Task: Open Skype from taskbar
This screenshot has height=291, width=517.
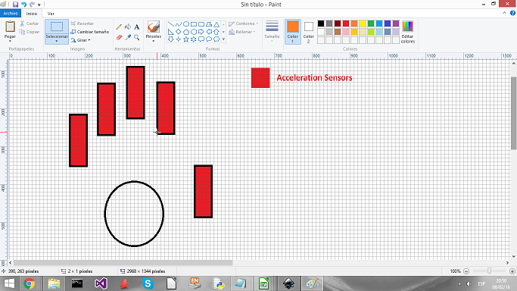Action: (x=148, y=283)
